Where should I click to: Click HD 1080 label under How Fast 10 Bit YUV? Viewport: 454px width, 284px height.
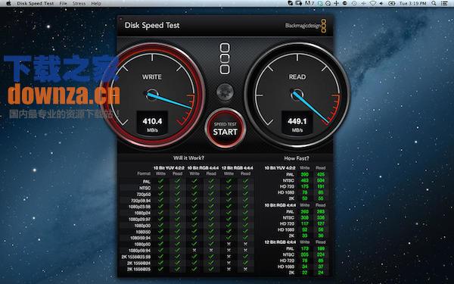click(x=286, y=192)
